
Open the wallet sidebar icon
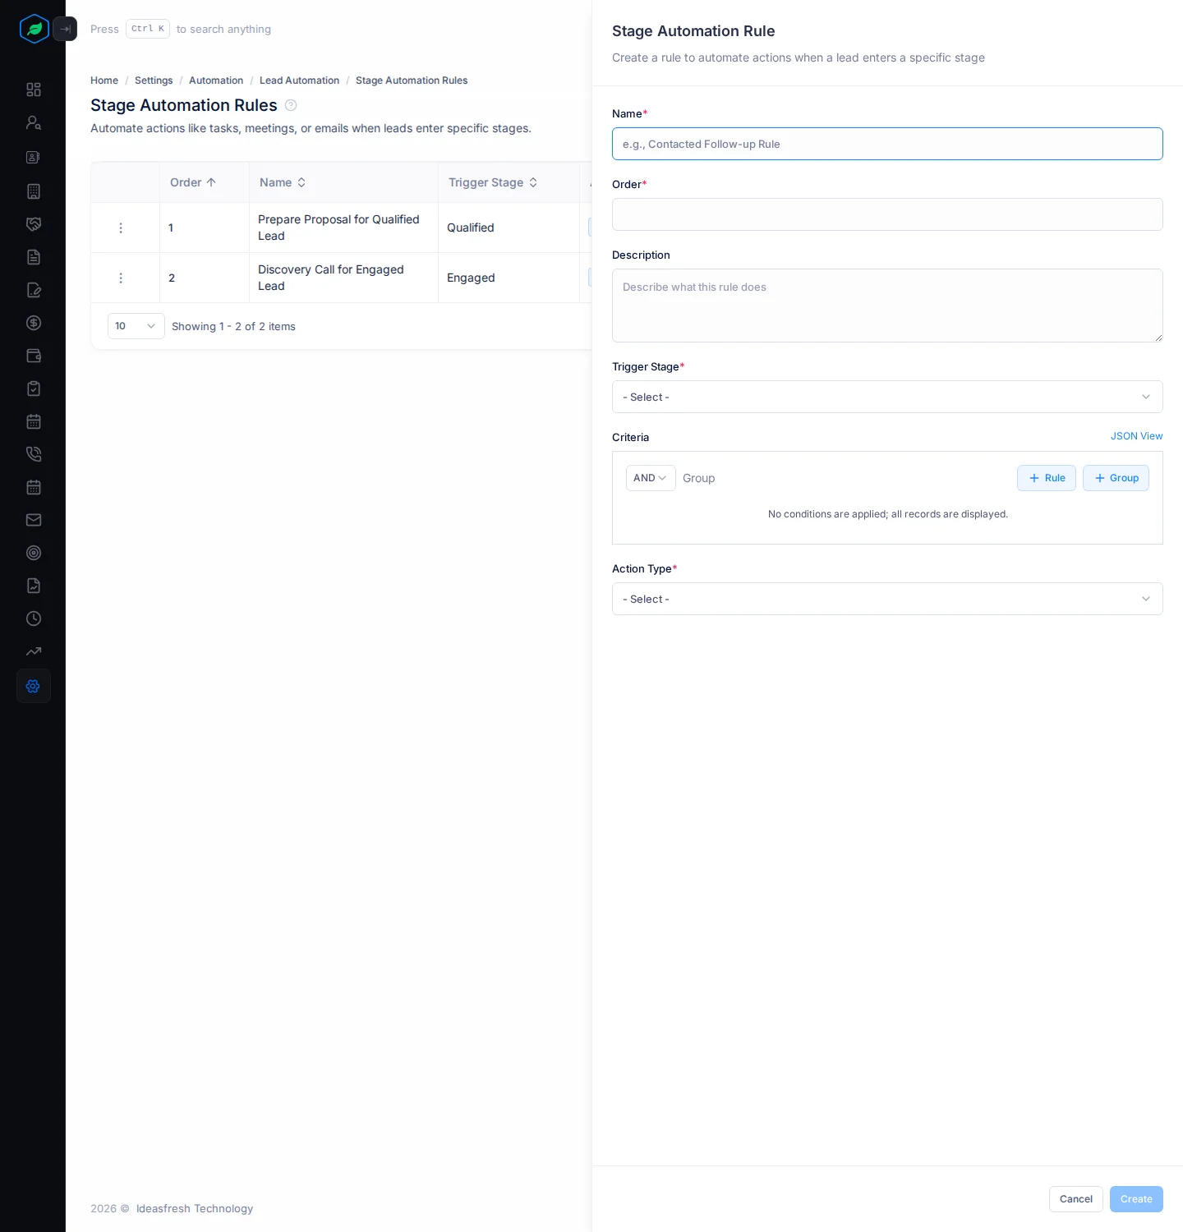pos(34,356)
